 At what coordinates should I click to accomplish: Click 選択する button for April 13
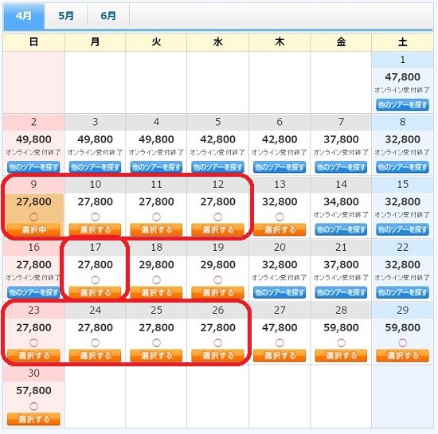pyautogui.click(x=280, y=229)
